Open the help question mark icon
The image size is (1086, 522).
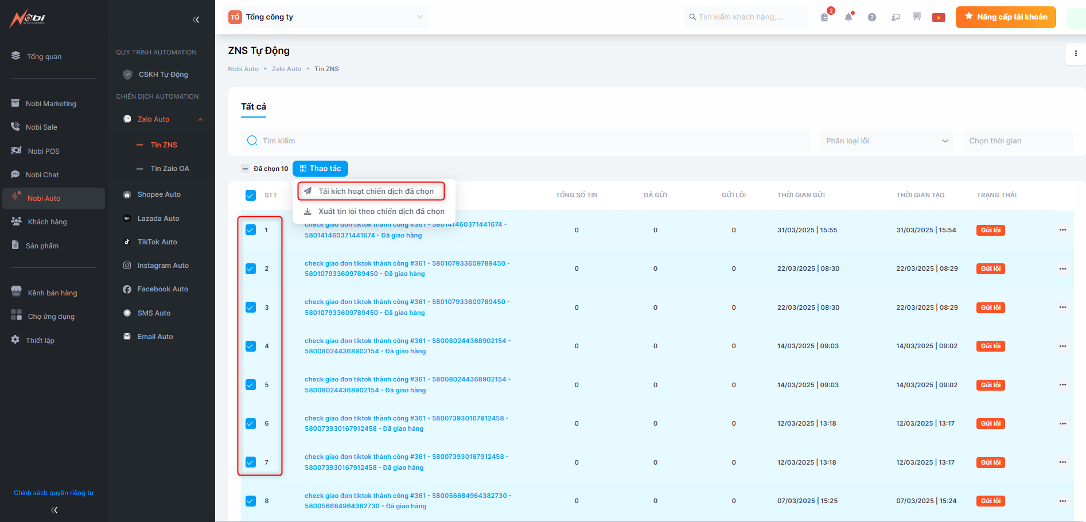pyautogui.click(x=871, y=17)
